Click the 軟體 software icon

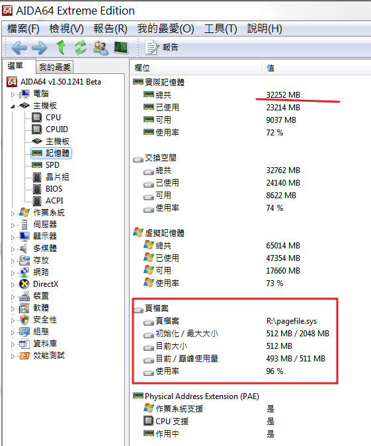[24, 308]
